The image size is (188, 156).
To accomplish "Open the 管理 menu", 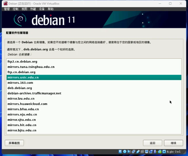I will pyautogui.click(x=7, y=9).
